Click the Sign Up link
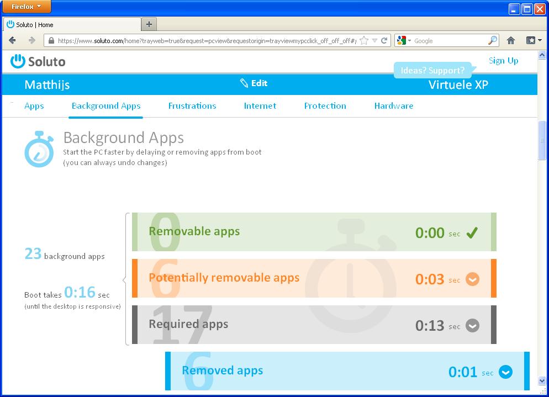The width and height of the screenshot is (549, 397). [503, 61]
